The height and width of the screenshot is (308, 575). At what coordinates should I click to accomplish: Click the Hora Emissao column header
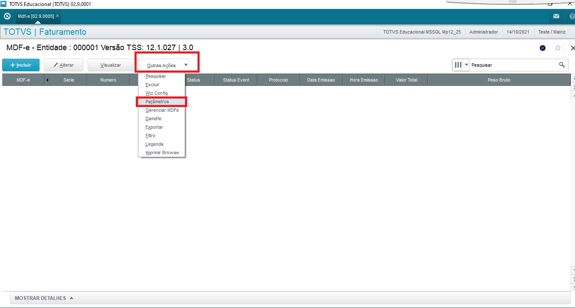(364, 80)
